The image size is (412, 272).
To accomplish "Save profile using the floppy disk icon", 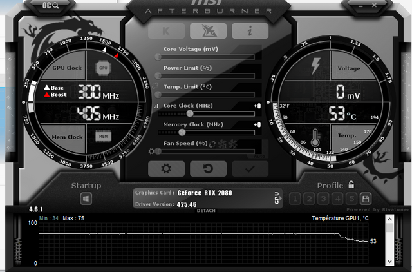I will 366,199.
